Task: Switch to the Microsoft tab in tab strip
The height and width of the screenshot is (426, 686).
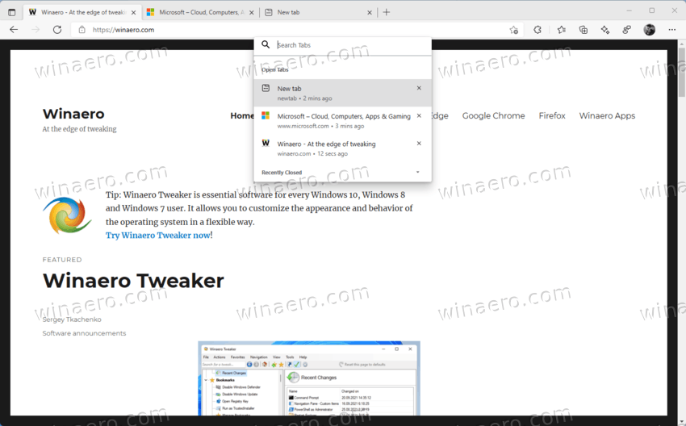Action: [200, 12]
